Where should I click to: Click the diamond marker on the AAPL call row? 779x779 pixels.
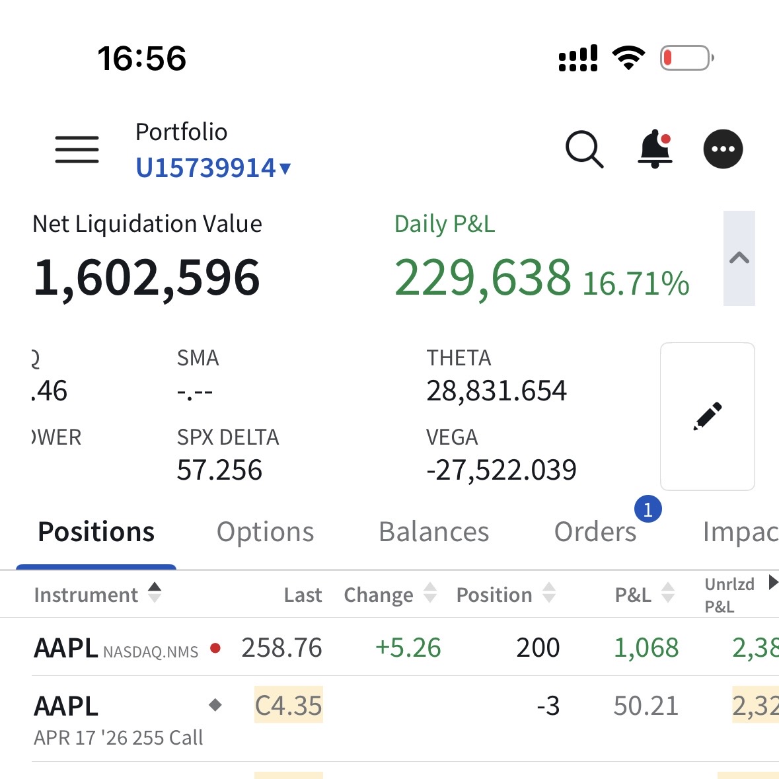click(215, 705)
